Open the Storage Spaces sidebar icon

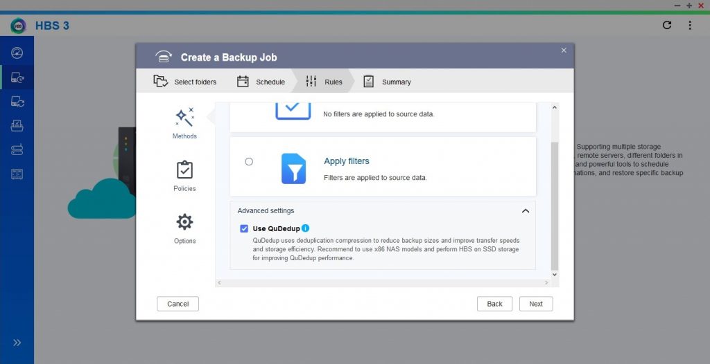(17, 149)
